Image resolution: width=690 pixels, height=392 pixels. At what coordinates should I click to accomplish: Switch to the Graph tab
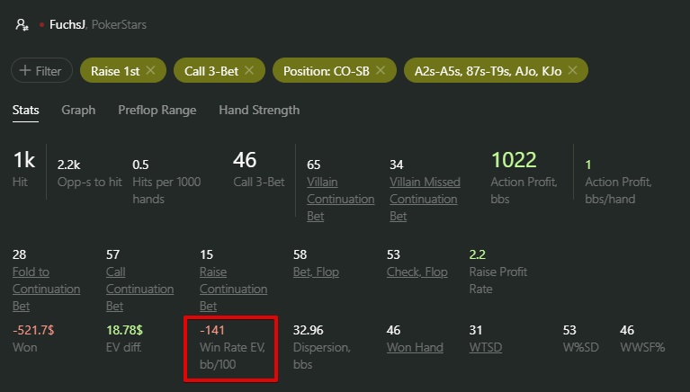point(78,110)
